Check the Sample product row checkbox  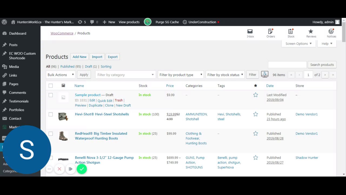click(51, 95)
